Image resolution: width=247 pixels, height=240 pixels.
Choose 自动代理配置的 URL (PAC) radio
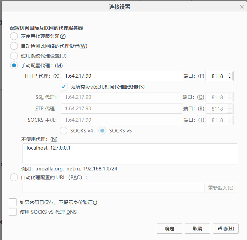[x=14, y=177]
